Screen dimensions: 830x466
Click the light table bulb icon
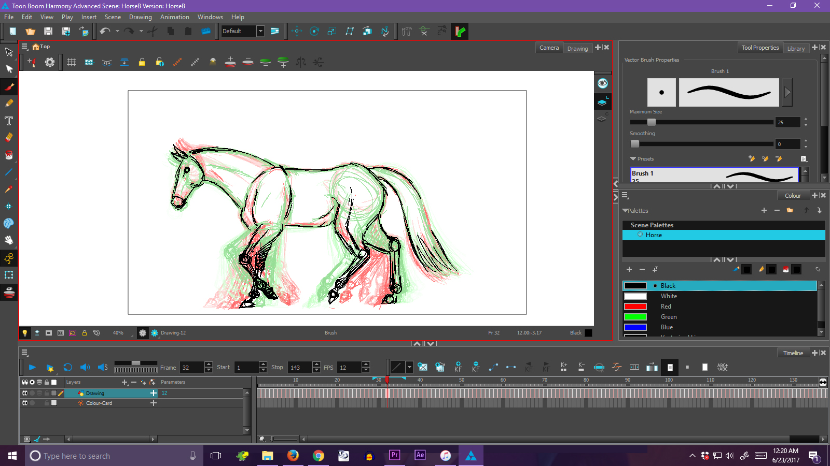pos(24,333)
